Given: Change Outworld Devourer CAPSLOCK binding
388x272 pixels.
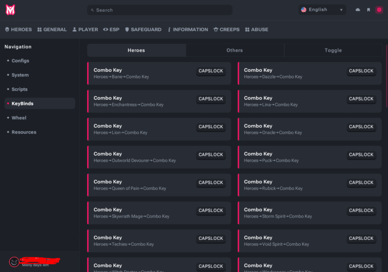Looking at the screenshot, I should click(211, 154).
